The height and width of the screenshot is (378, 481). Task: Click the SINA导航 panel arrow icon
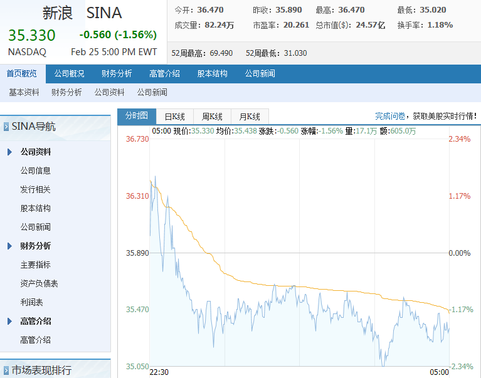coord(6,127)
